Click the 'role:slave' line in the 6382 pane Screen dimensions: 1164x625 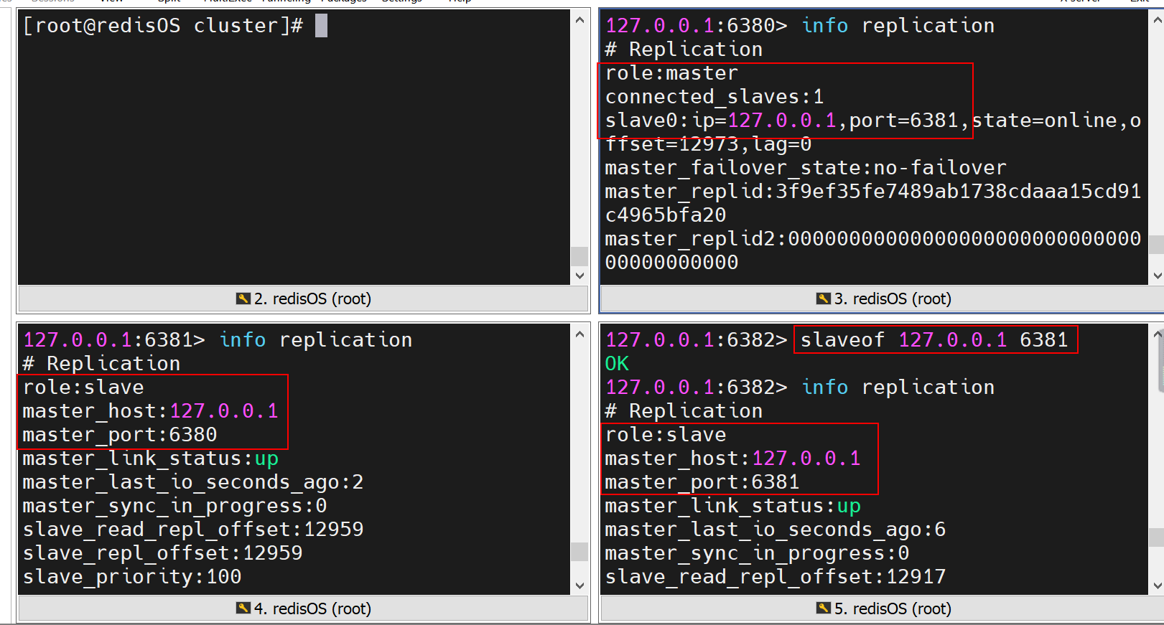[x=666, y=435]
